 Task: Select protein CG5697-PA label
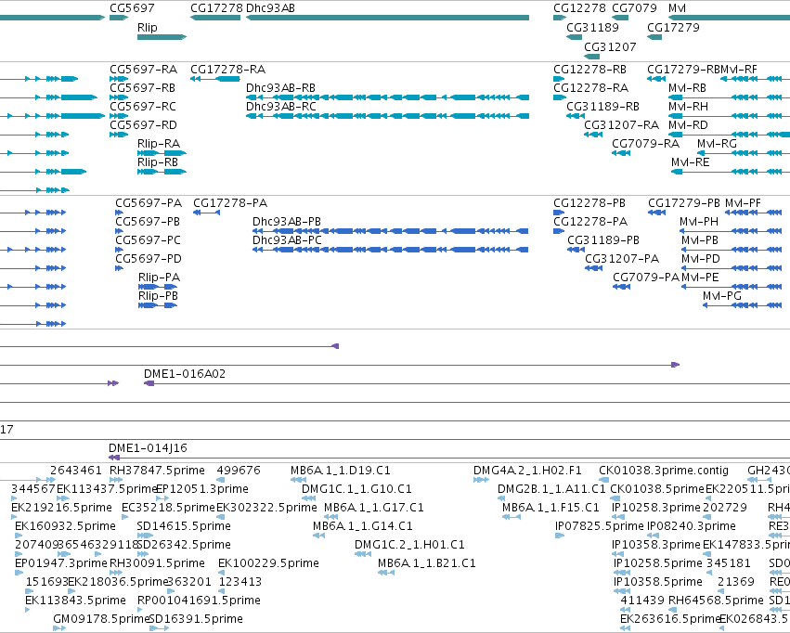[149, 203]
